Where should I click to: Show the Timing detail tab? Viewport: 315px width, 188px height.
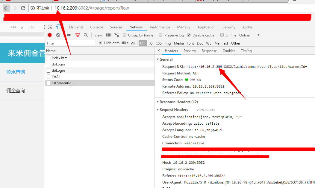(x=246, y=51)
